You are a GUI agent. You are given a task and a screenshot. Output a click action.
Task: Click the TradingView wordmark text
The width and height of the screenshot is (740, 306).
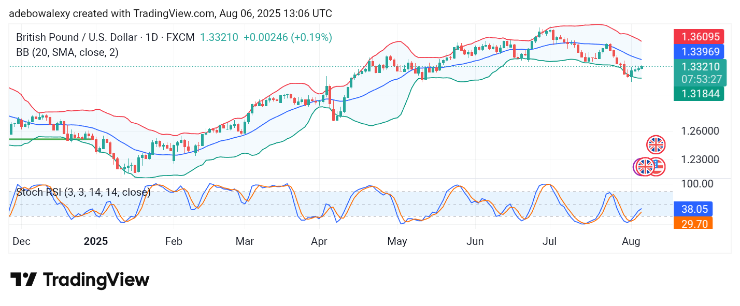(x=96, y=280)
